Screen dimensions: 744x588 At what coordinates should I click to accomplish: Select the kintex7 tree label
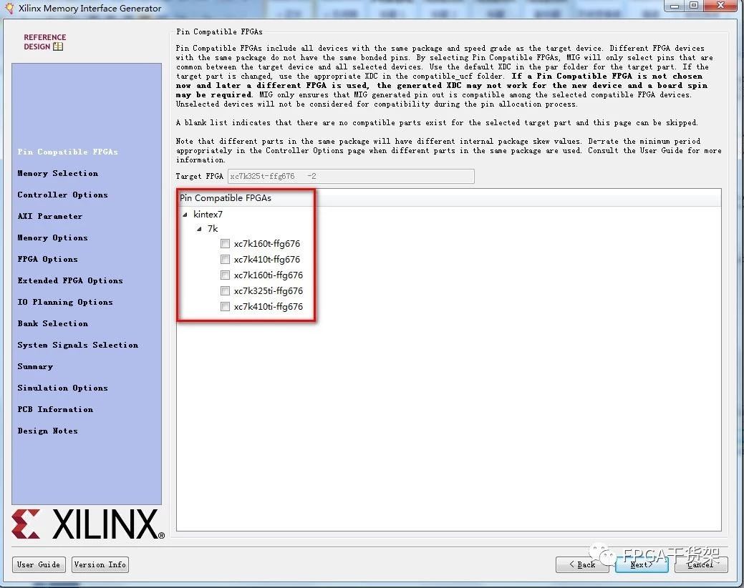[208, 215]
